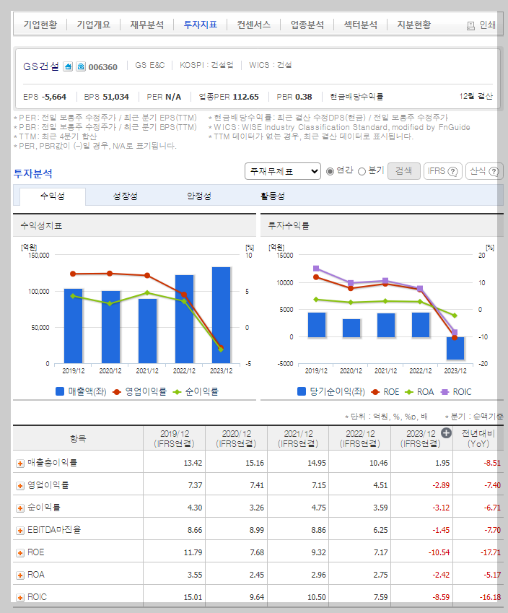Click the GS건설 company name
Image resolution: width=508 pixels, height=613 pixels.
click(41, 66)
